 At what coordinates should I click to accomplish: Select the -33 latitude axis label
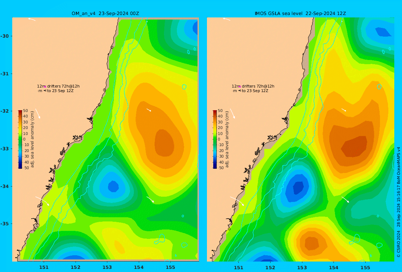pos(4,149)
